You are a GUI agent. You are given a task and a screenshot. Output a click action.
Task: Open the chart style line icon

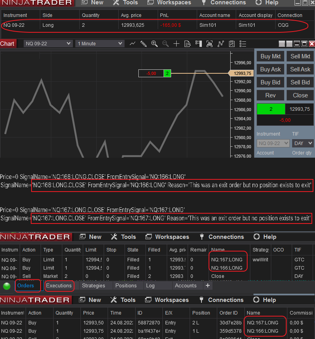click(132, 44)
